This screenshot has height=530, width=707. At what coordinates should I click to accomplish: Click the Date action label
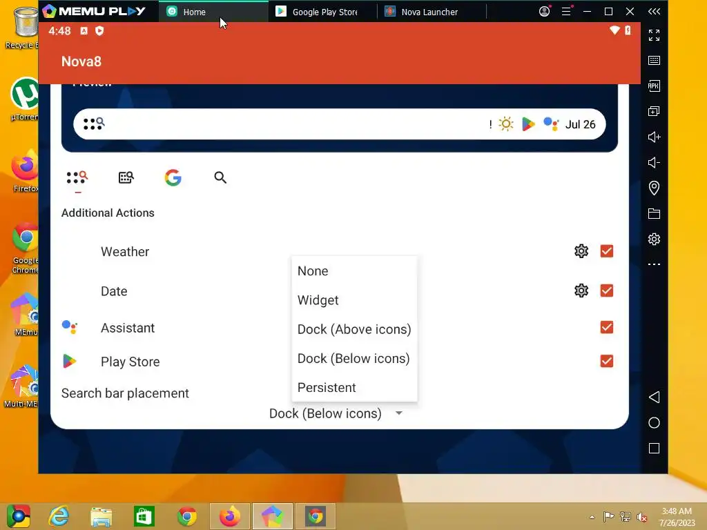coord(114,291)
